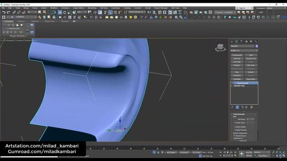Open the selection filter dropdown

(32, 12)
